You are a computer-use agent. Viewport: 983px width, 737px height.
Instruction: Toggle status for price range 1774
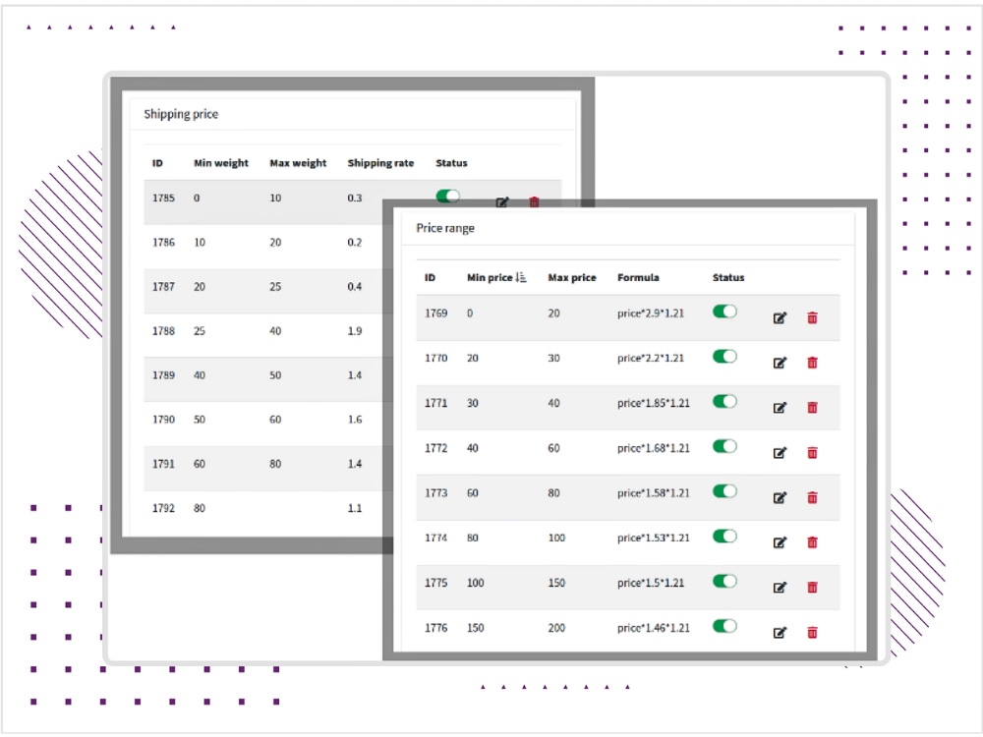724,537
